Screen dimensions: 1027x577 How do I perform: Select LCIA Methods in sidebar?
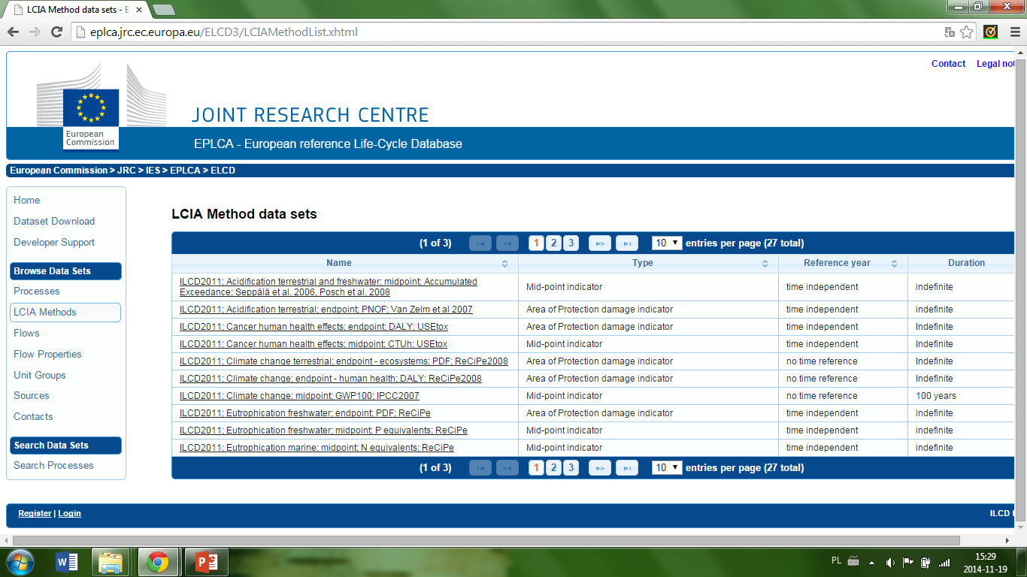coord(65,312)
